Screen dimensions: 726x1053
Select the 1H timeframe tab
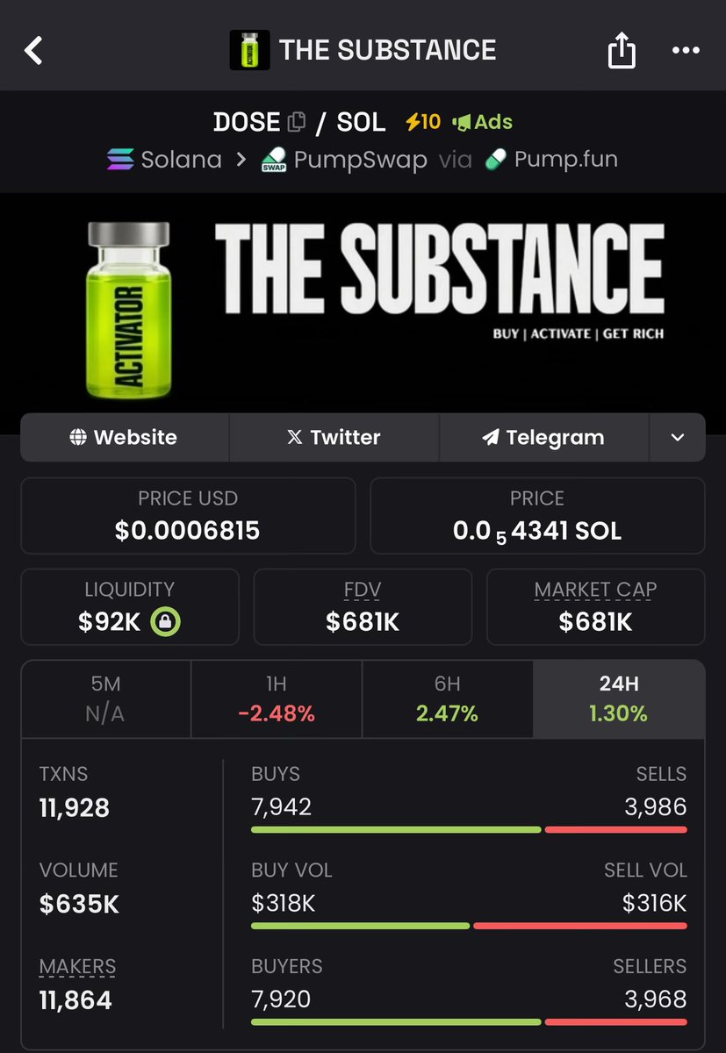coord(276,699)
